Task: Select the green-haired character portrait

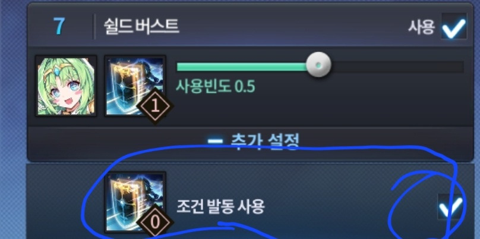Action: [66, 86]
